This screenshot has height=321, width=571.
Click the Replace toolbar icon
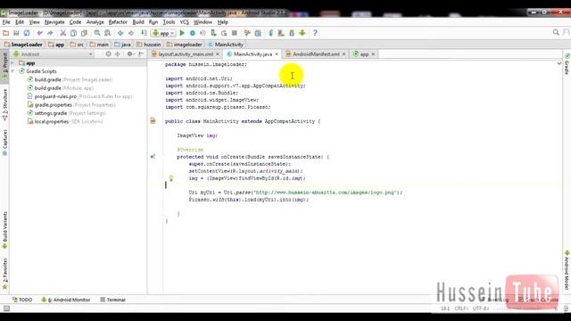[x=107, y=33]
